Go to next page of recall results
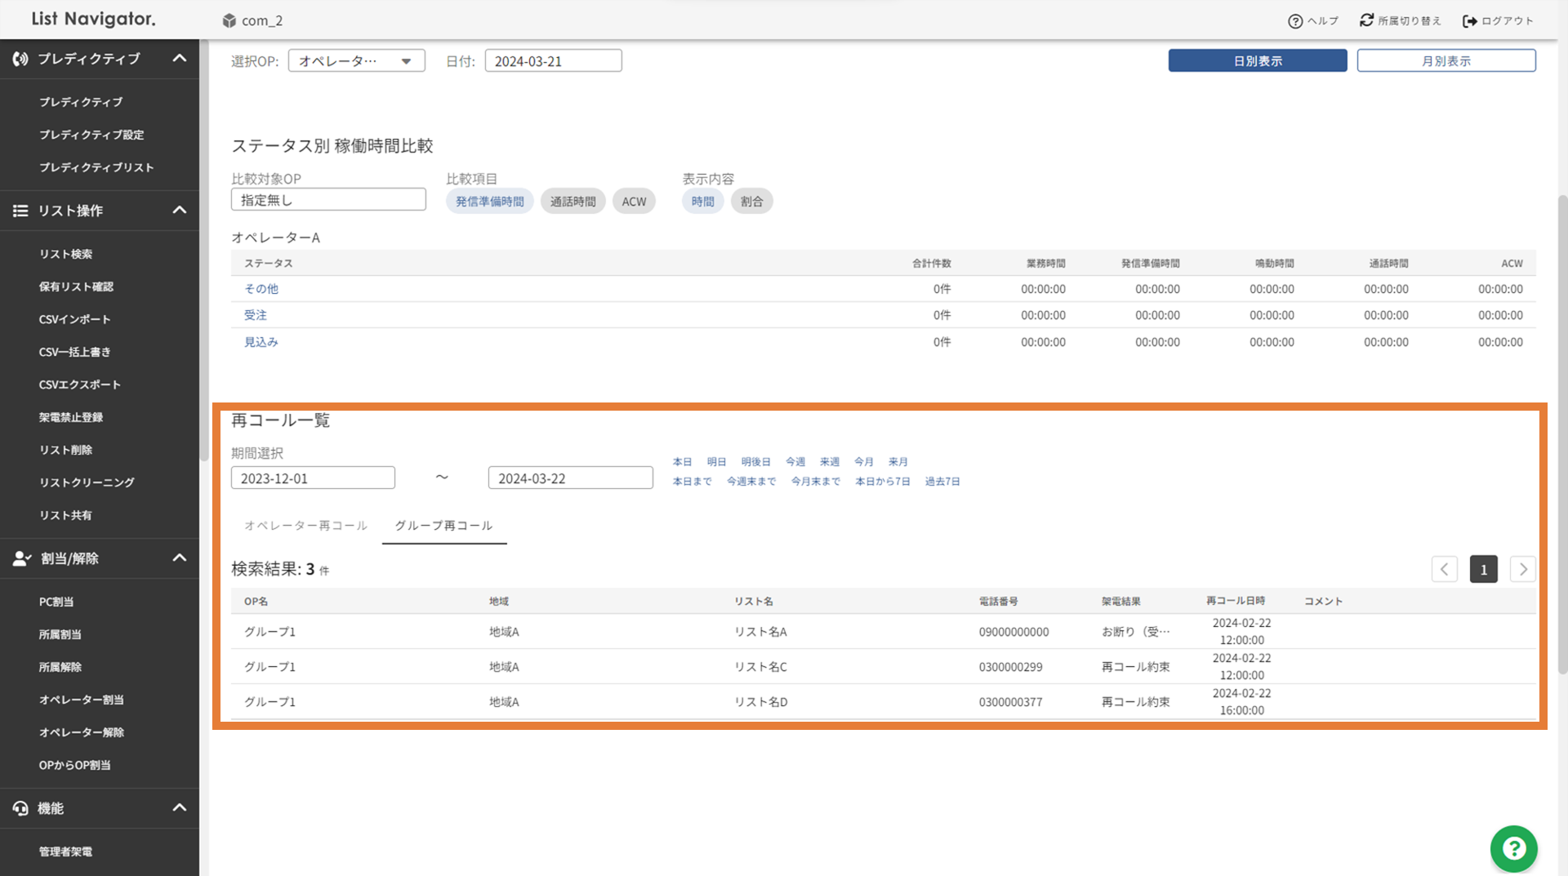 point(1522,569)
